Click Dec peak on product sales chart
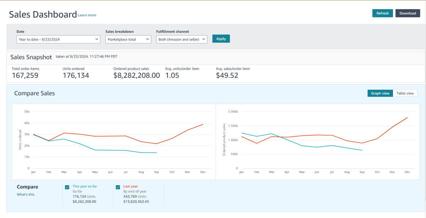Viewport: 426px width, 218px height. coord(407,118)
